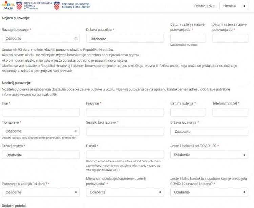Click the Ministry of Tourism coat of arms
The width and height of the screenshot is (254, 208).
point(19,6)
